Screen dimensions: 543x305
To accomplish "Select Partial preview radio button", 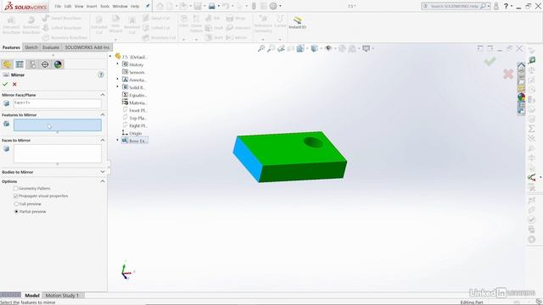I will pyautogui.click(x=16, y=212).
